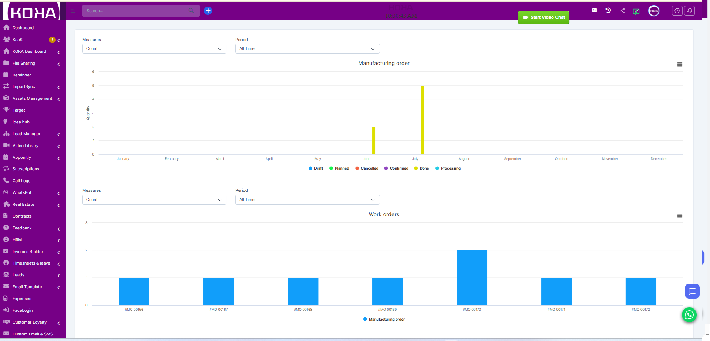Click the share icon in top bar

pyautogui.click(x=622, y=11)
